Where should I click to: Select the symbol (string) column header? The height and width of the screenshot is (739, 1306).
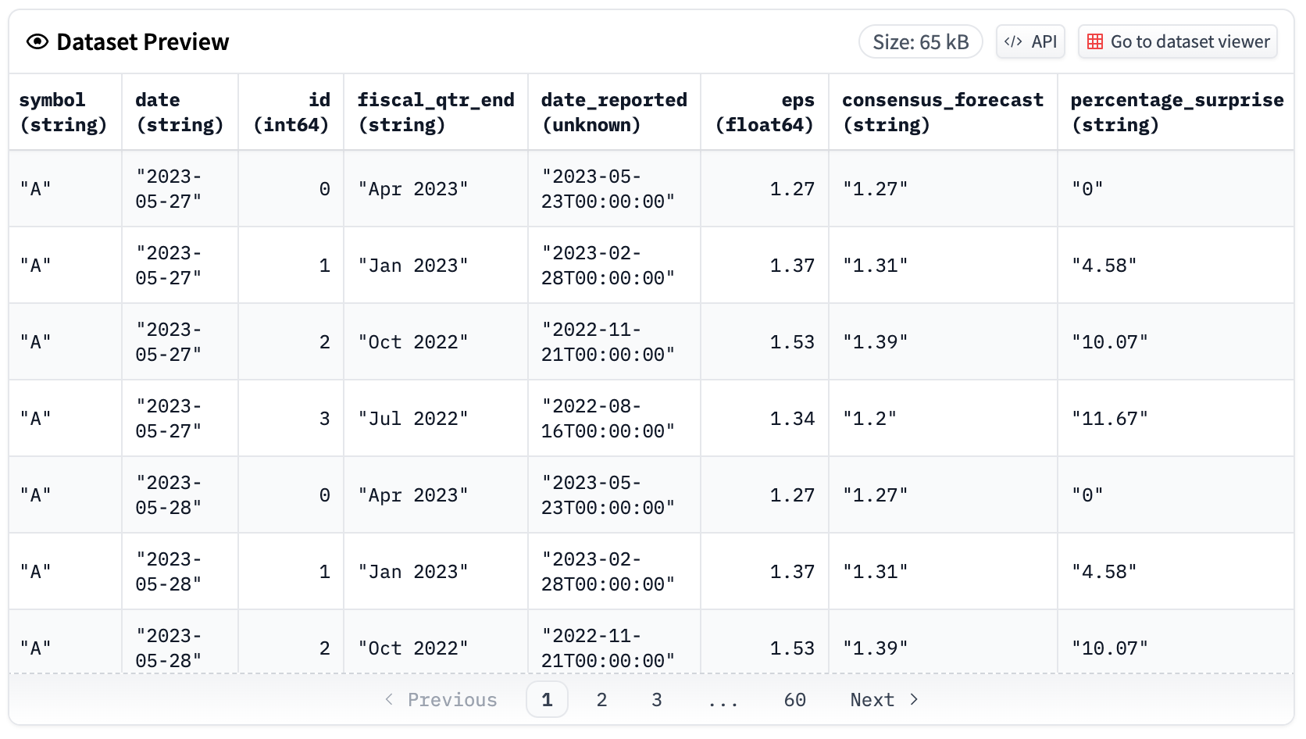point(65,111)
